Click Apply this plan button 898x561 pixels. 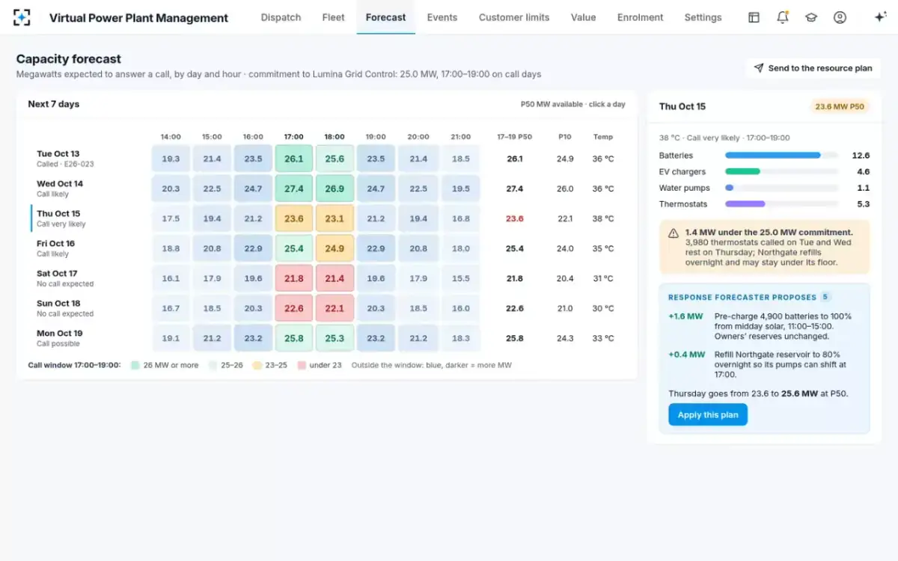[708, 415]
